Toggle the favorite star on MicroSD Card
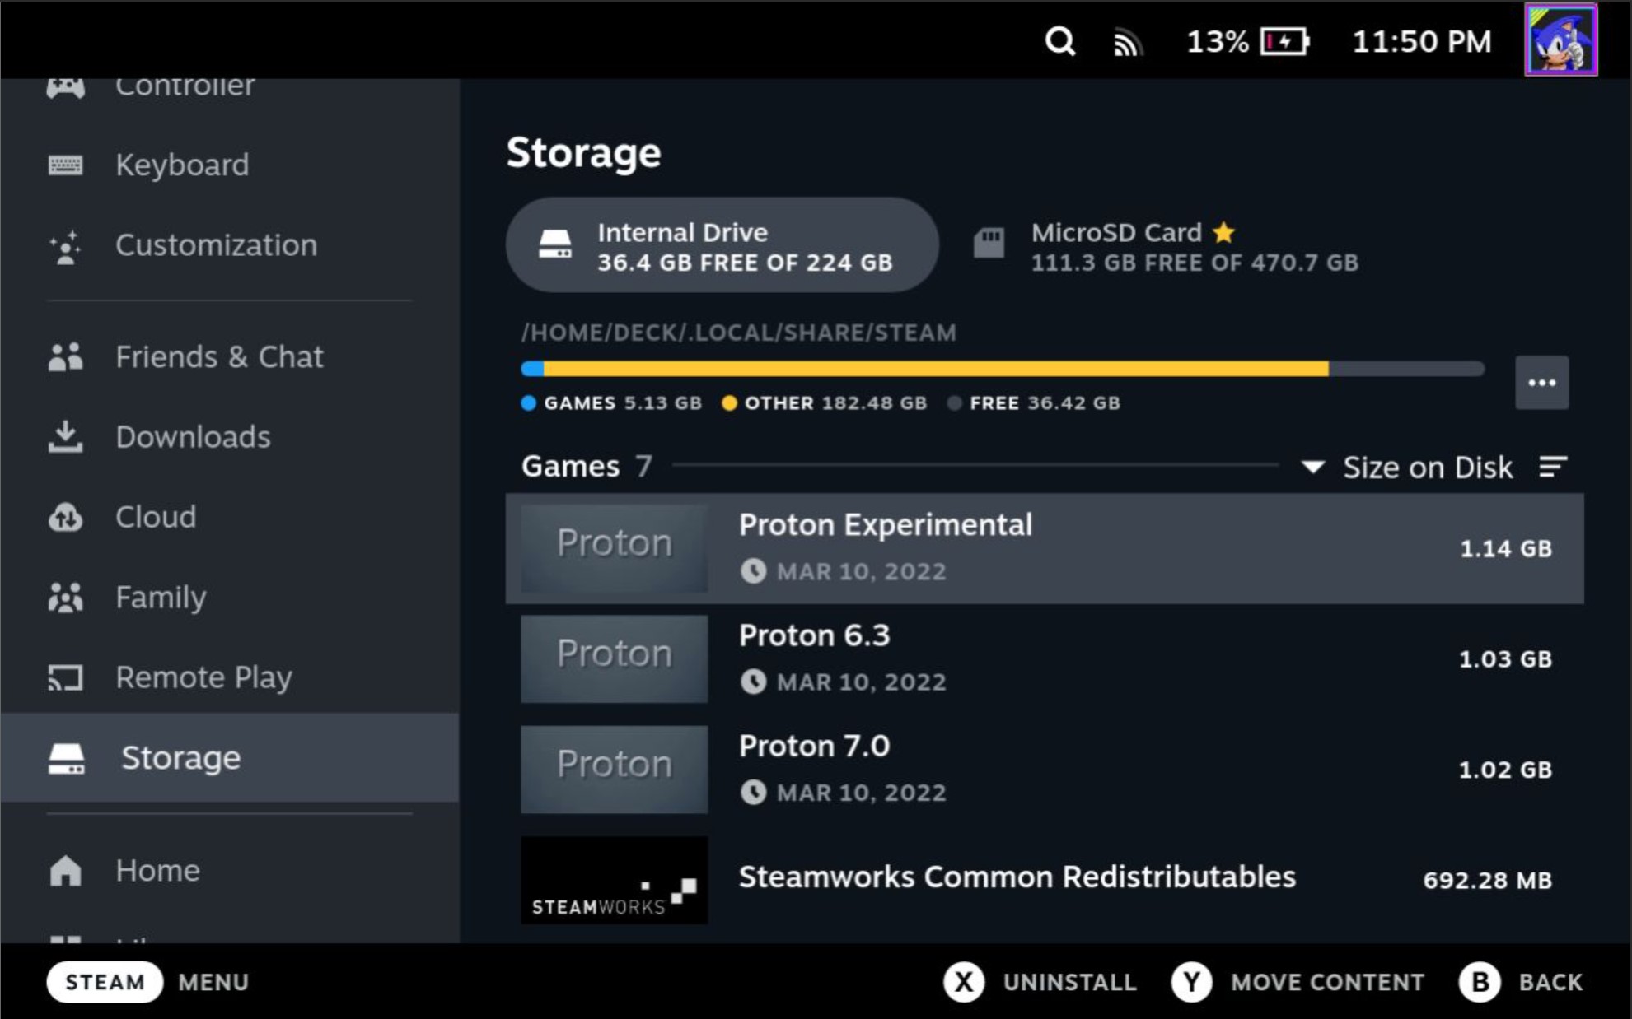 tap(1224, 233)
